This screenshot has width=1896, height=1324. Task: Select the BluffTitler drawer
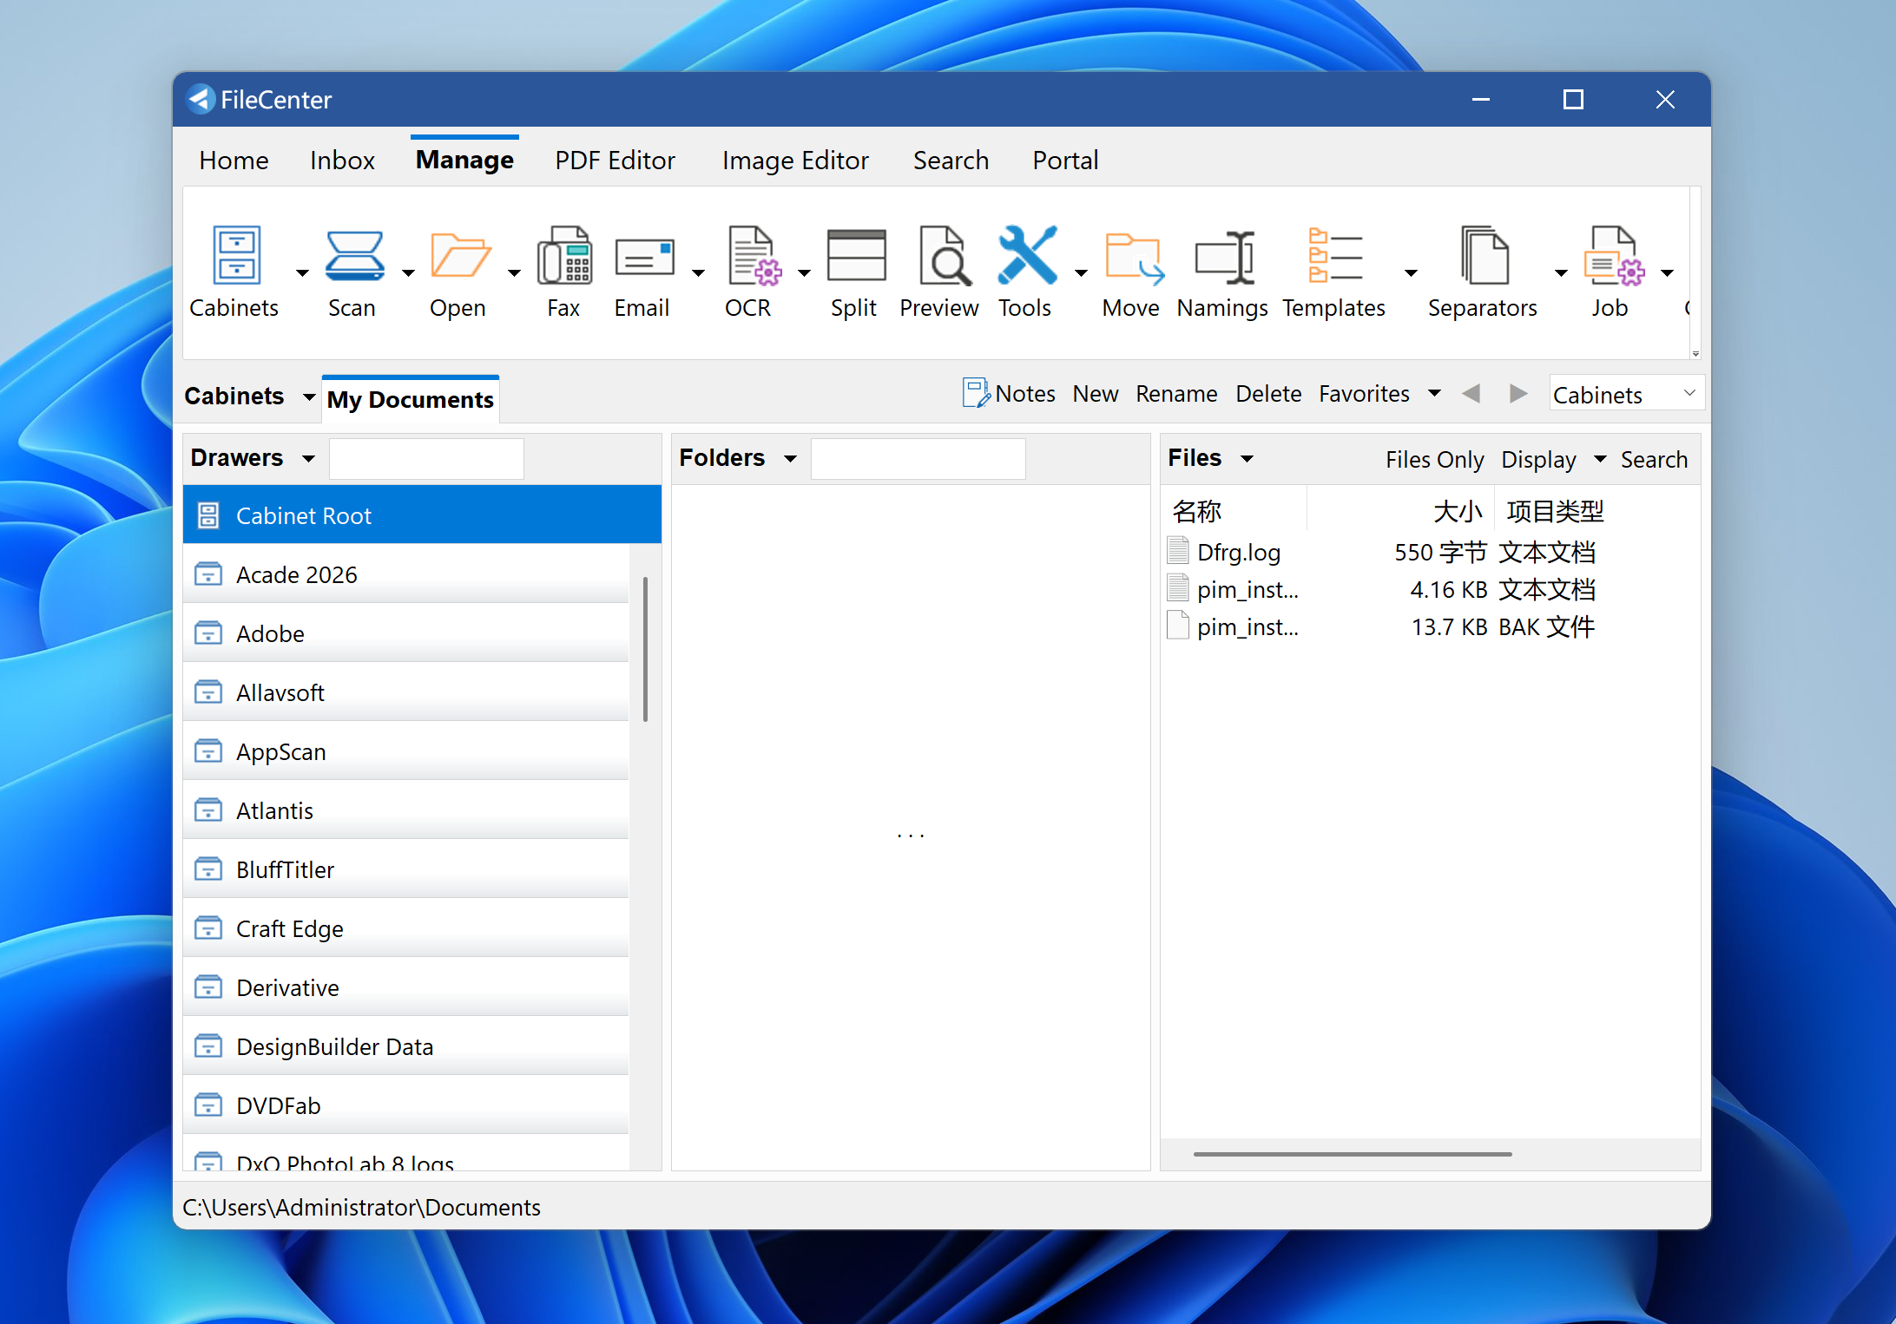[405, 869]
